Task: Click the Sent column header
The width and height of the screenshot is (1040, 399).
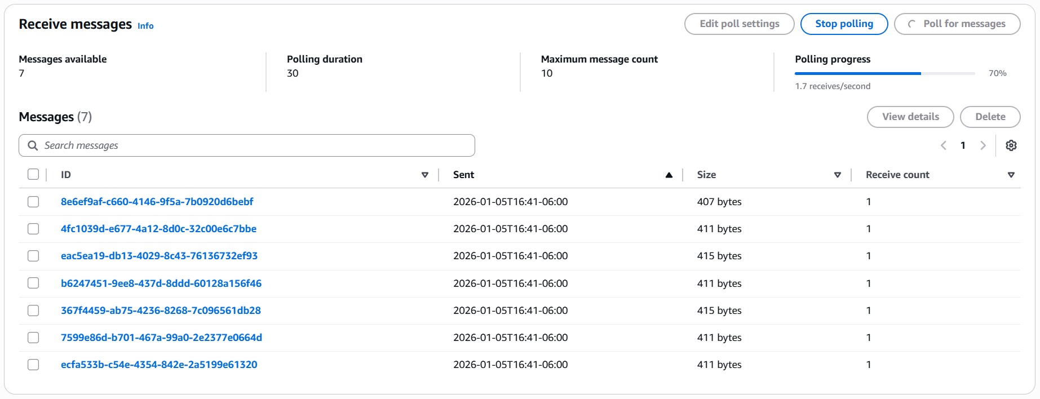Action: click(464, 175)
